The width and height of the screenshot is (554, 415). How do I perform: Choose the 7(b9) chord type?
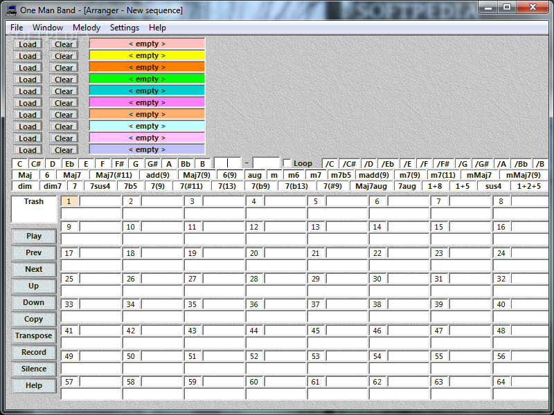(260, 186)
